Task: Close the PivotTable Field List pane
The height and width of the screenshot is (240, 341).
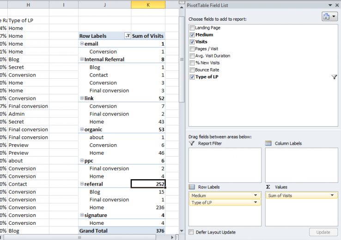Action: (336, 5)
